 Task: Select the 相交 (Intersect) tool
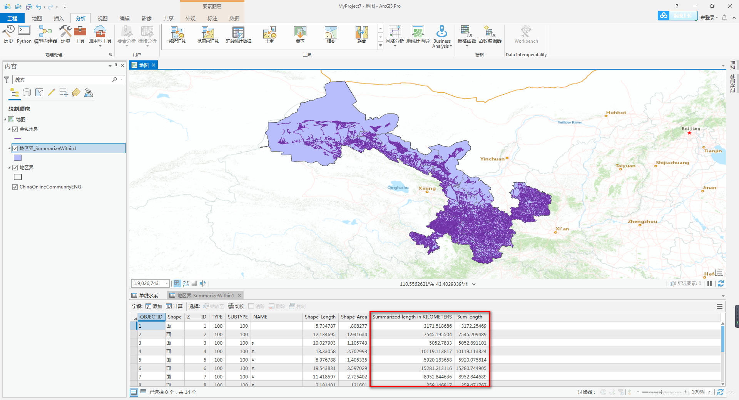tap(331, 35)
